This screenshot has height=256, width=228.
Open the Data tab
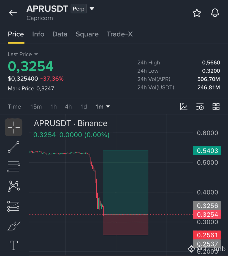click(60, 34)
